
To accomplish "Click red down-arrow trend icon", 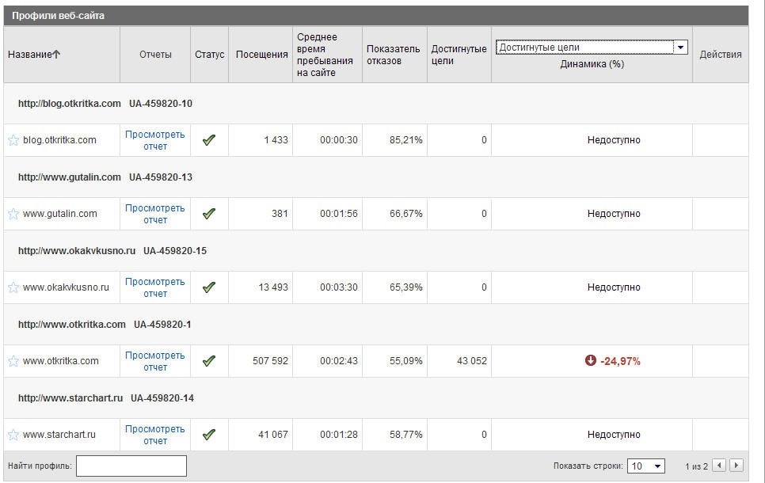I will coord(590,361).
